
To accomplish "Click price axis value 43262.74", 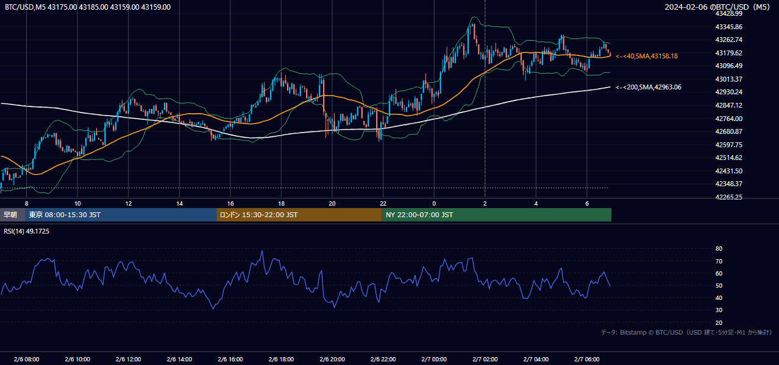I will coord(728,40).
